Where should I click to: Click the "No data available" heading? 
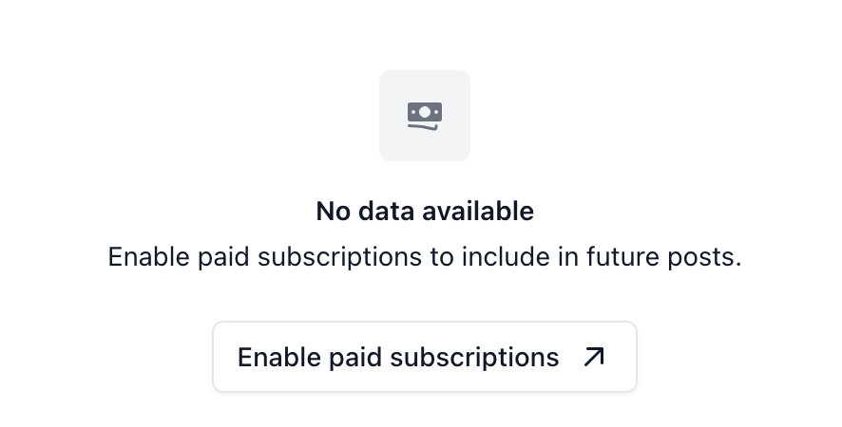coord(425,211)
